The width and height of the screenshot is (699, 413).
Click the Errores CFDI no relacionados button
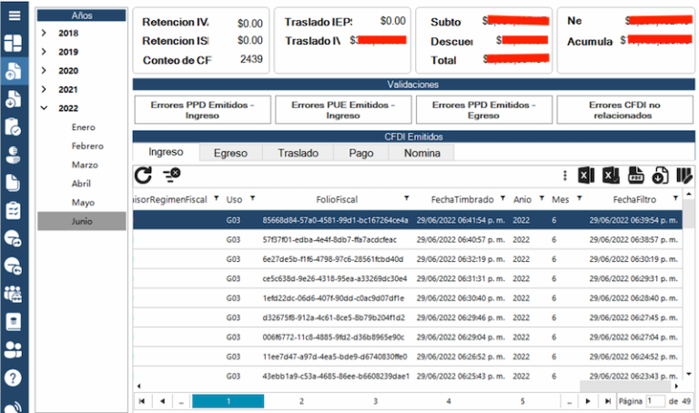point(619,110)
